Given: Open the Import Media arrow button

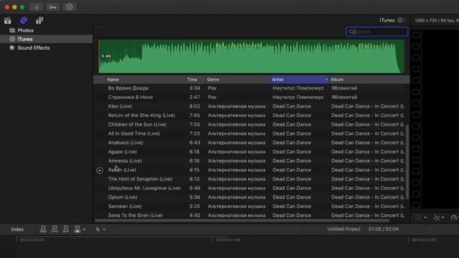Looking at the screenshot, I should [37, 7].
